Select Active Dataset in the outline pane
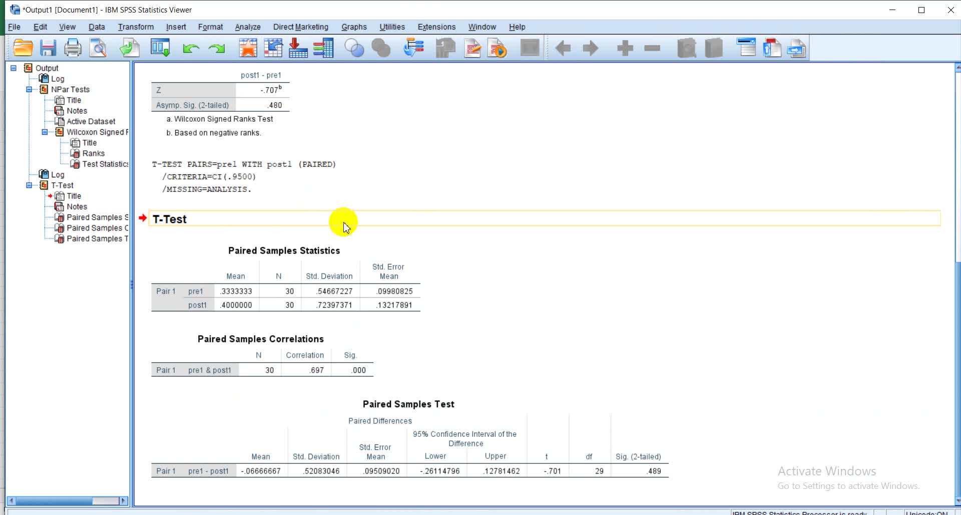This screenshot has height=515, width=961. pyautogui.click(x=91, y=121)
